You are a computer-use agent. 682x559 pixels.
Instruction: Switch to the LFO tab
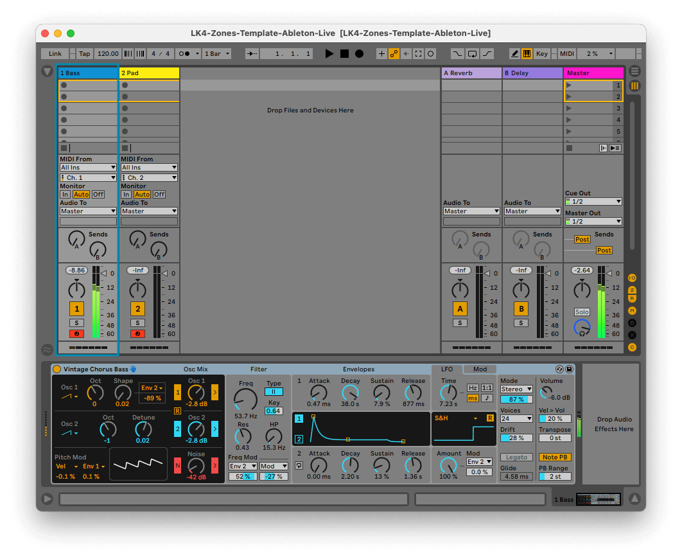[x=447, y=369]
